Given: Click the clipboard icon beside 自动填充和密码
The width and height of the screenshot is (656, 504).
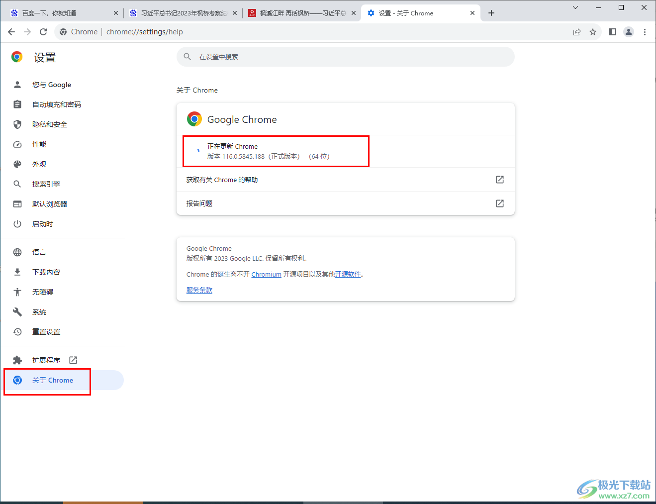Looking at the screenshot, I should click(17, 104).
